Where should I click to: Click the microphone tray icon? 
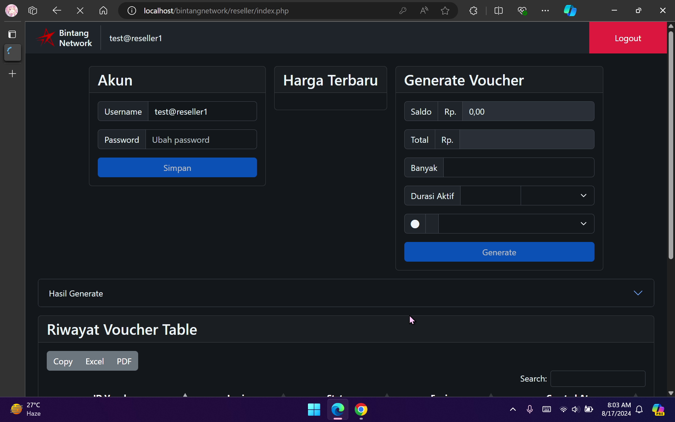point(530,409)
